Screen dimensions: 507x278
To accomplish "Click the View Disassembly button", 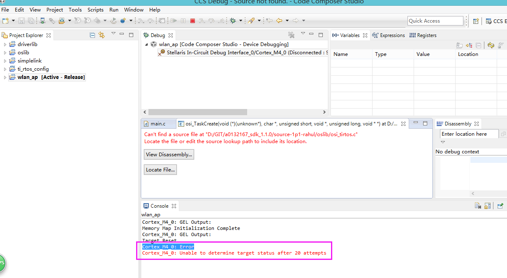I will click(169, 155).
